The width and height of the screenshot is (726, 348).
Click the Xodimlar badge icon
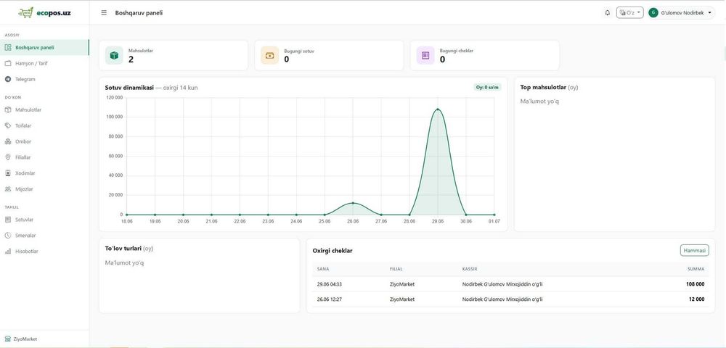[x=8, y=173]
